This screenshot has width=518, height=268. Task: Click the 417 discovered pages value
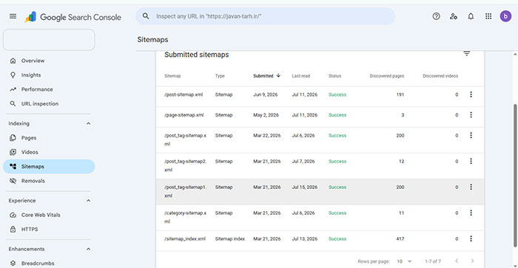[x=400, y=238]
